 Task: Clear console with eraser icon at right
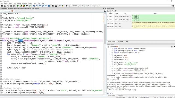174,47
